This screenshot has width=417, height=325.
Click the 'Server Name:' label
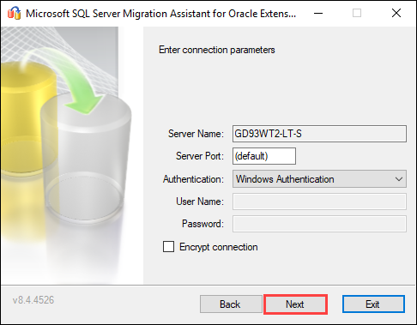[196, 134]
